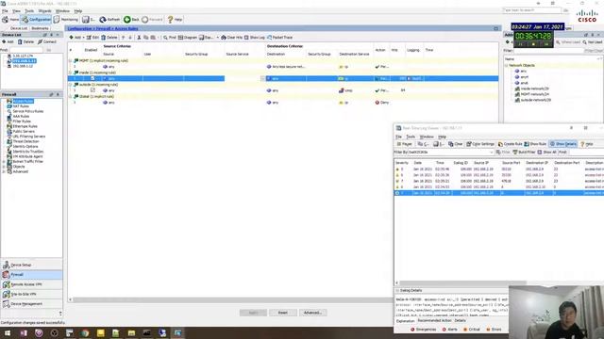Click the Advanced... button

pos(312,313)
